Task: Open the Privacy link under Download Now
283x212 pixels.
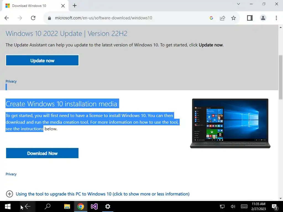Action: [x=11, y=174]
